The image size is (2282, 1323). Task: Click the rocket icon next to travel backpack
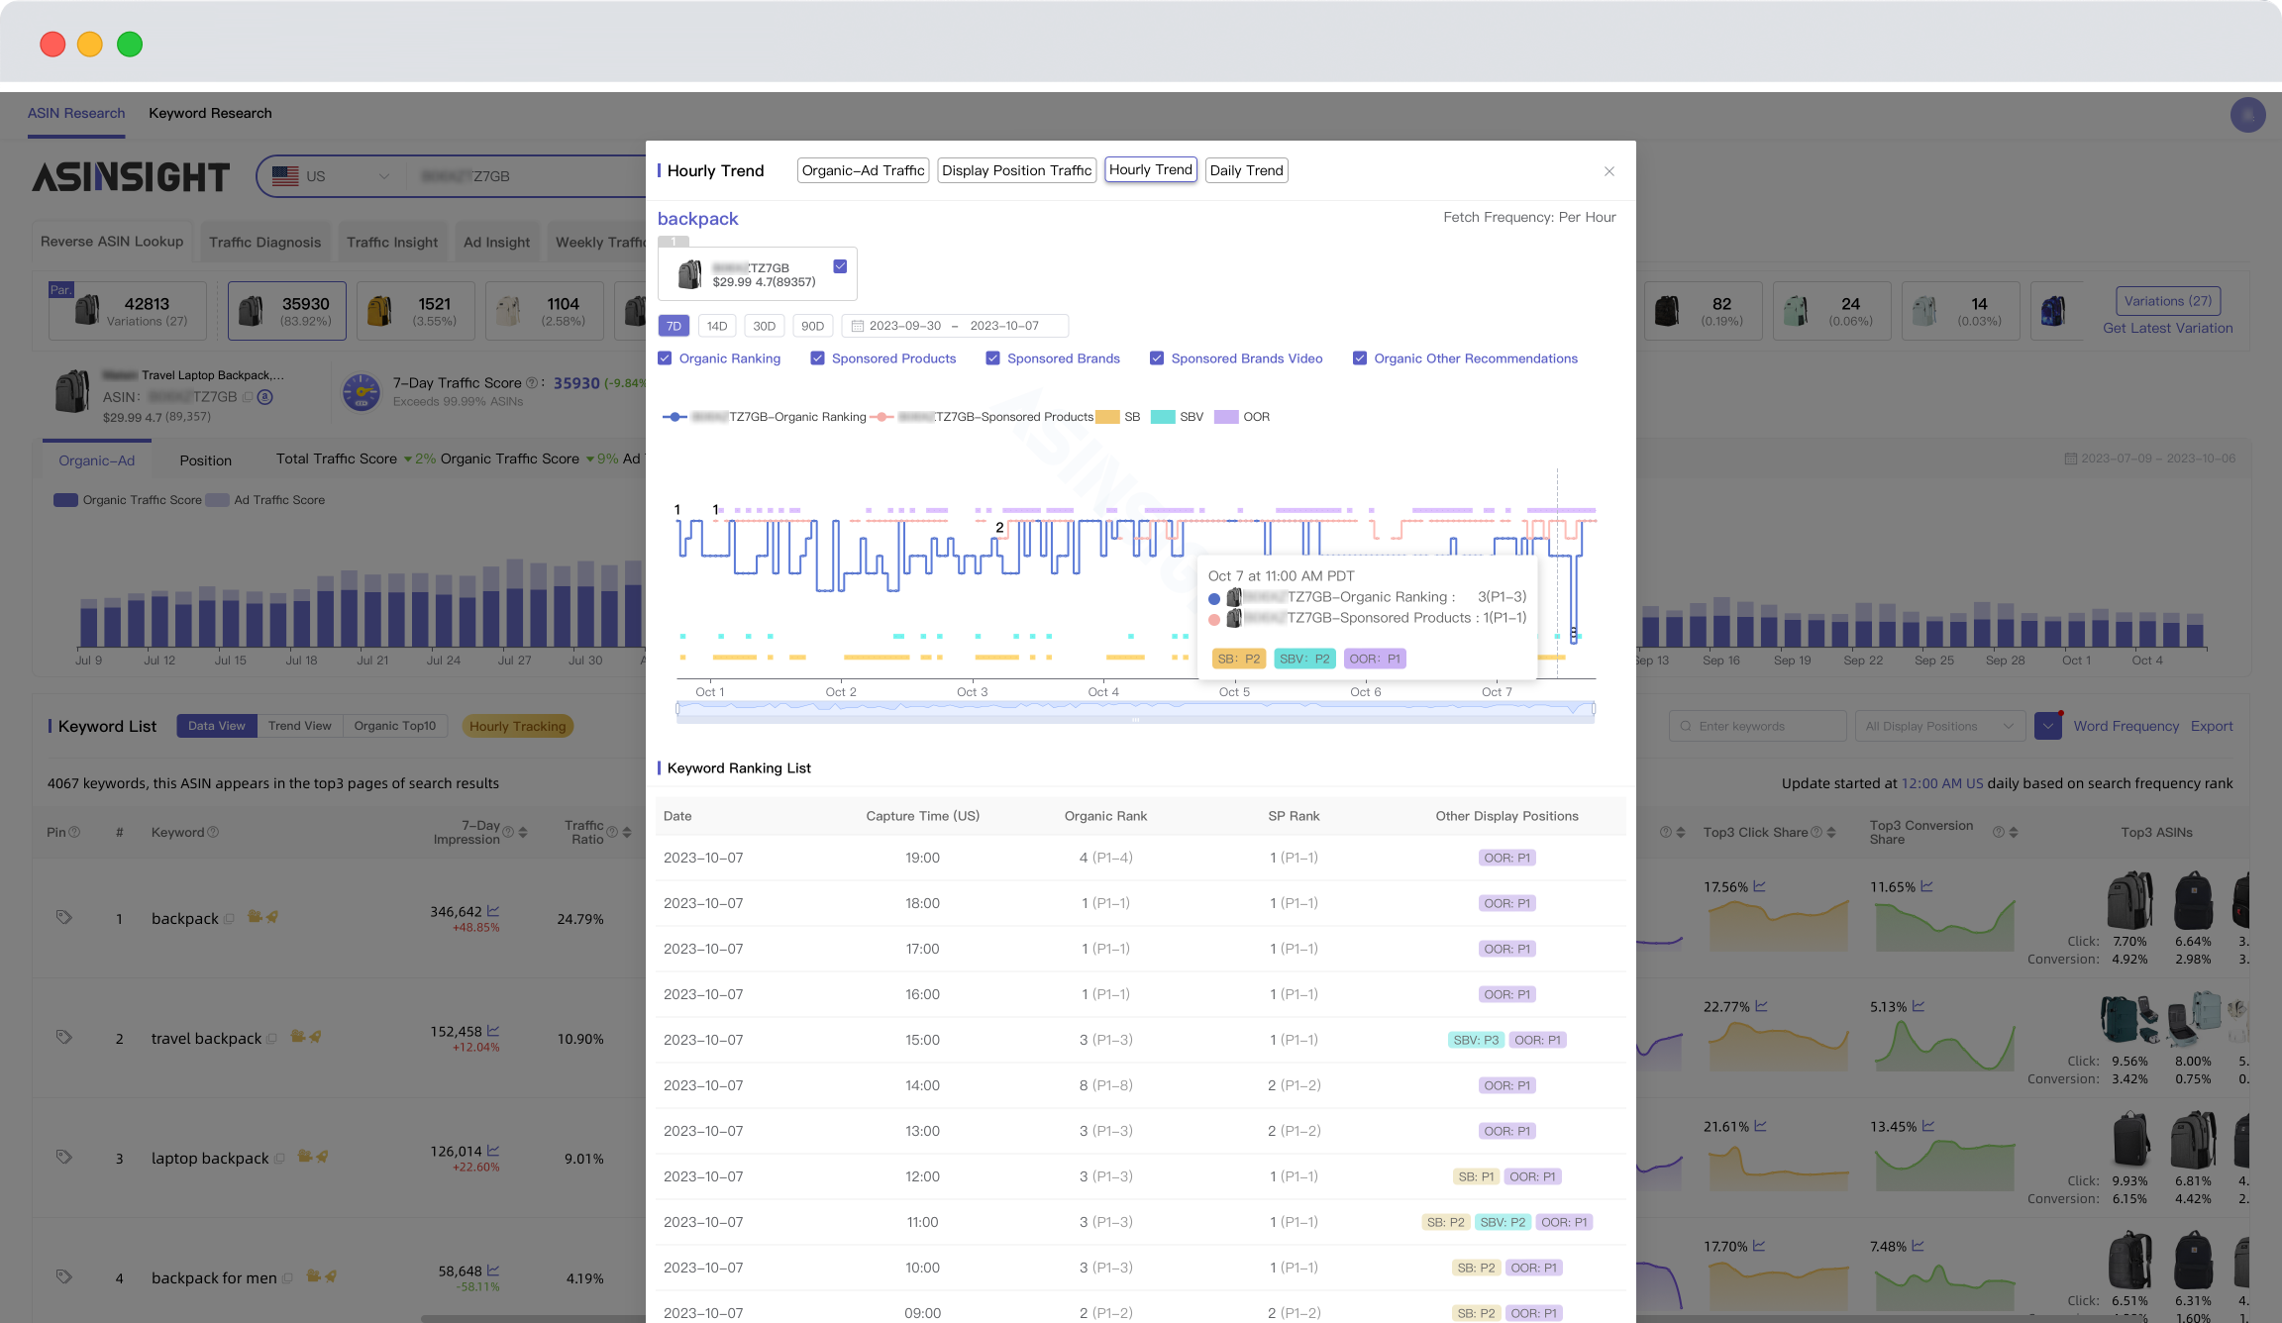point(314,1037)
